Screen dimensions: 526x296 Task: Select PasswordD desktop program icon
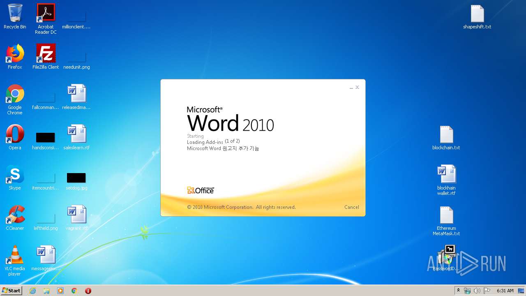[446, 258]
